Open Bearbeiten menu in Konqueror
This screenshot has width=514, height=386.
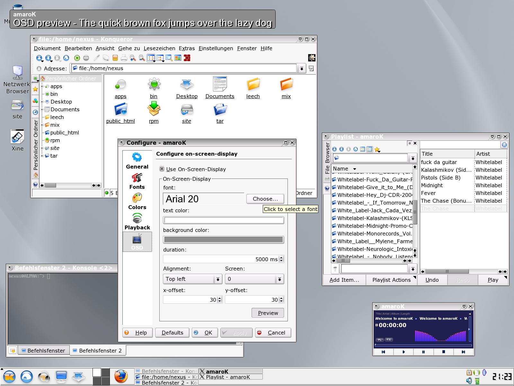pos(78,48)
